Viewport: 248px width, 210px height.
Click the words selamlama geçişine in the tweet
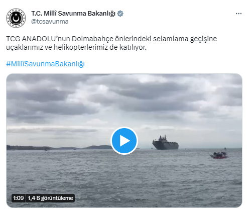[x=185, y=39]
